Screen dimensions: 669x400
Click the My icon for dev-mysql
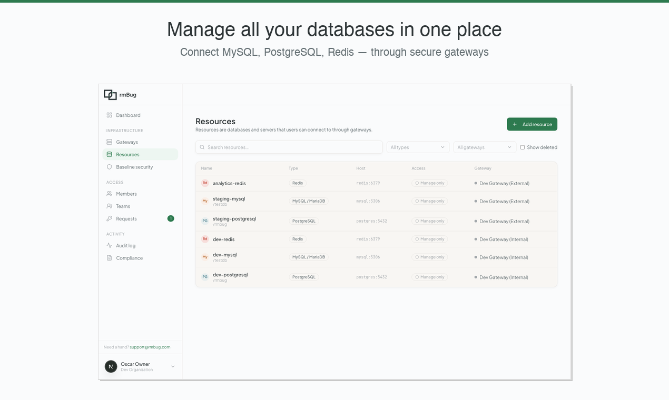(x=205, y=257)
